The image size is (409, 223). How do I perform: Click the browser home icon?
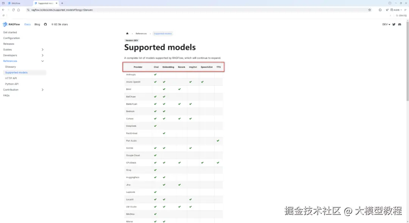[x=19, y=10]
